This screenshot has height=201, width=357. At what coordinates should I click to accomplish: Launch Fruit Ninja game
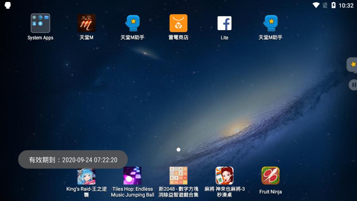[271, 176]
